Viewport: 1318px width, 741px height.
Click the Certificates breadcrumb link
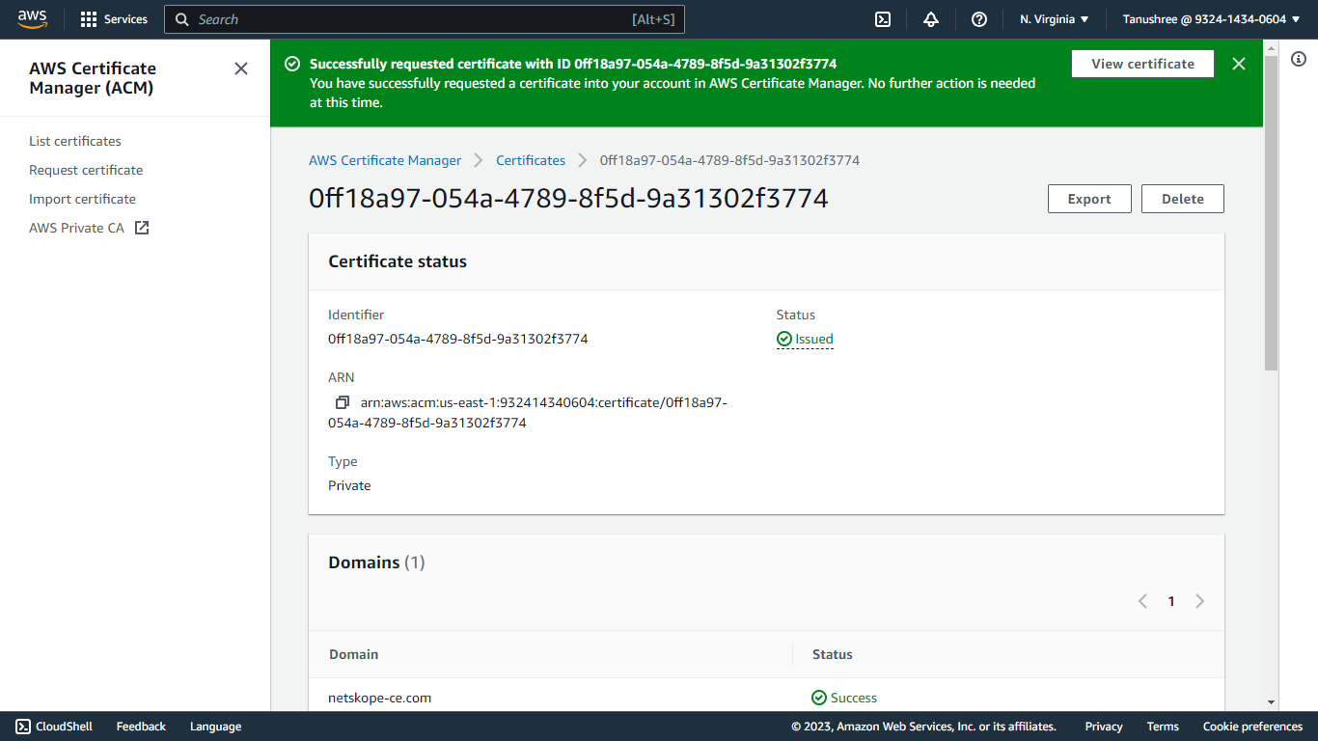click(531, 160)
